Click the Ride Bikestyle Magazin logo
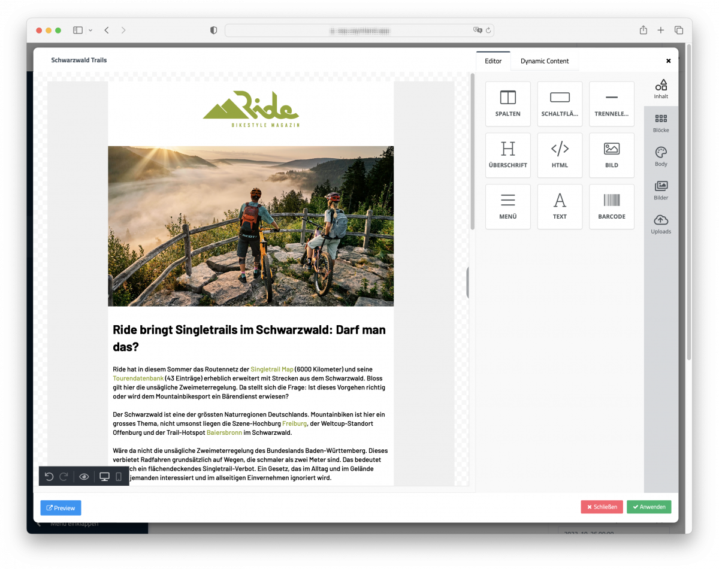Image resolution: width=719 pixels, height=569 pixels. click(251, 109)
